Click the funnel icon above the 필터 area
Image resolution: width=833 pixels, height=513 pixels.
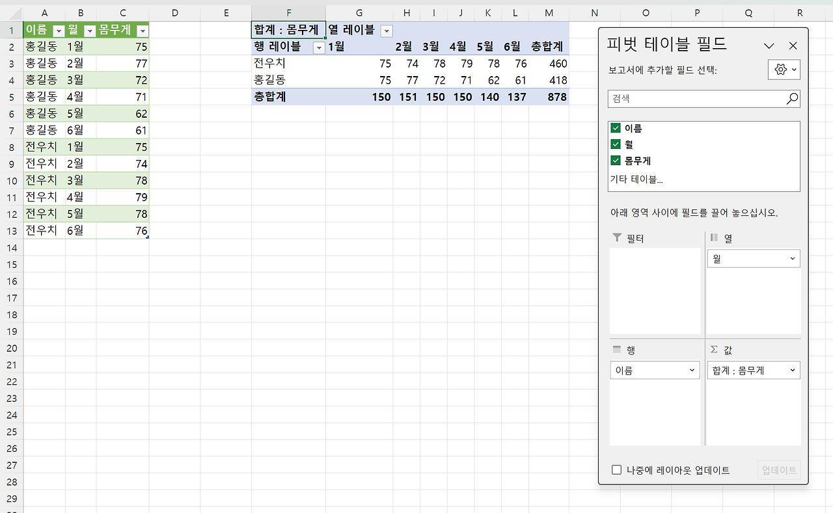[616, 238]
